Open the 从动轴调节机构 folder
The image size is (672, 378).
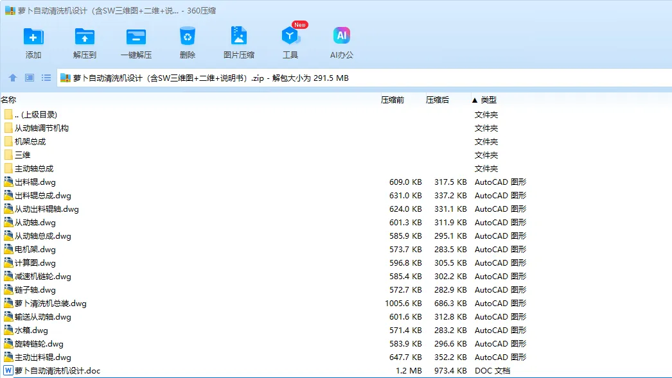42,127
